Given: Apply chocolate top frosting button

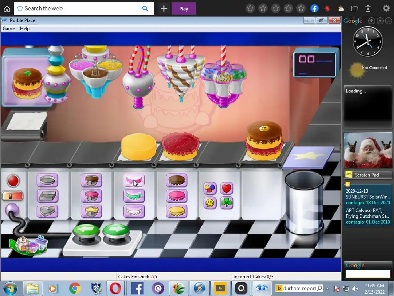Looking at the screenshot, I should [x=177, y=180].
